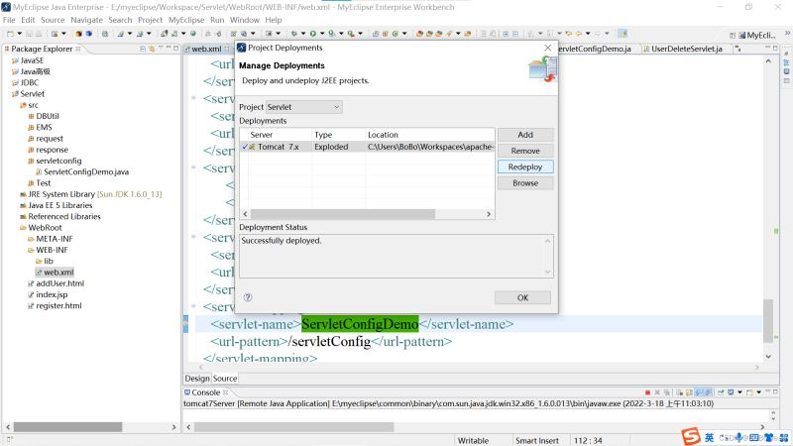This screenshot has width=793, height=446.
Task: Open the Display Selected Console dropdown arrow
Action: tap(739, 392)
